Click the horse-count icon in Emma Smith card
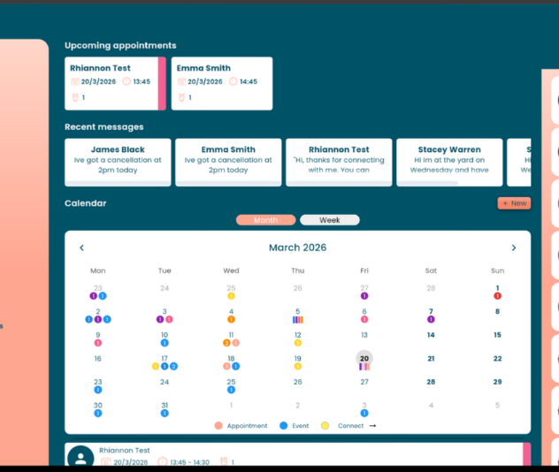559x472 pixels. pos(182,97)
